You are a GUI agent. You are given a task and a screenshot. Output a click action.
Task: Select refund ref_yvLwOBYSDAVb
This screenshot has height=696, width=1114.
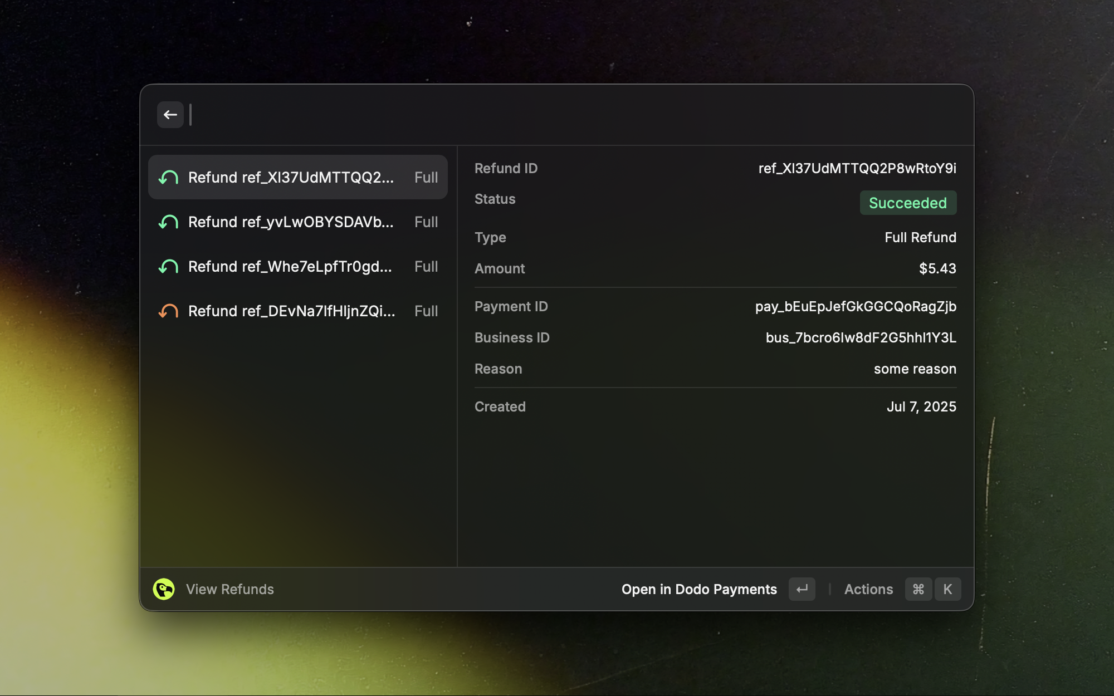290,222
